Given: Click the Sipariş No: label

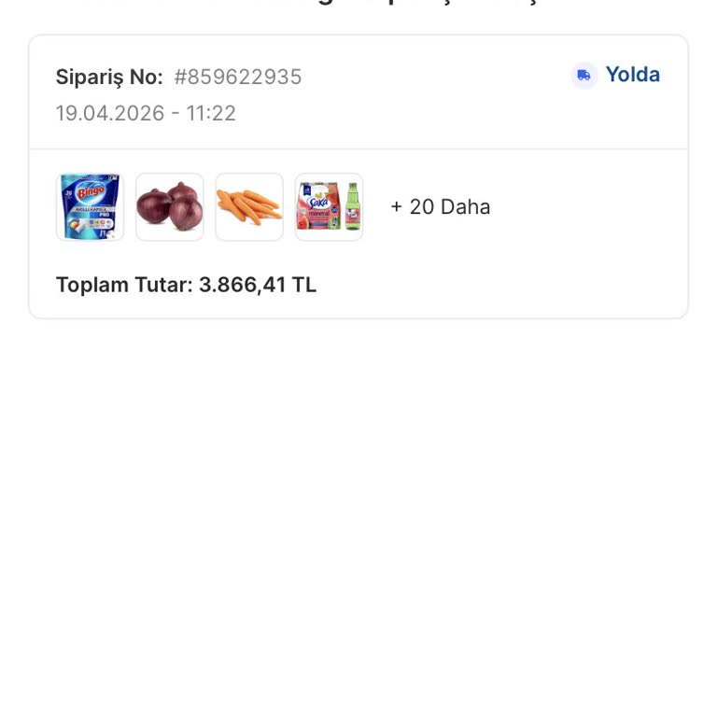Looking at the screenshot, I should (109, 77).
